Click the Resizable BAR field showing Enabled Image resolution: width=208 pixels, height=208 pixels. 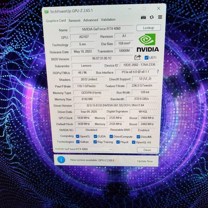(143, 130)
